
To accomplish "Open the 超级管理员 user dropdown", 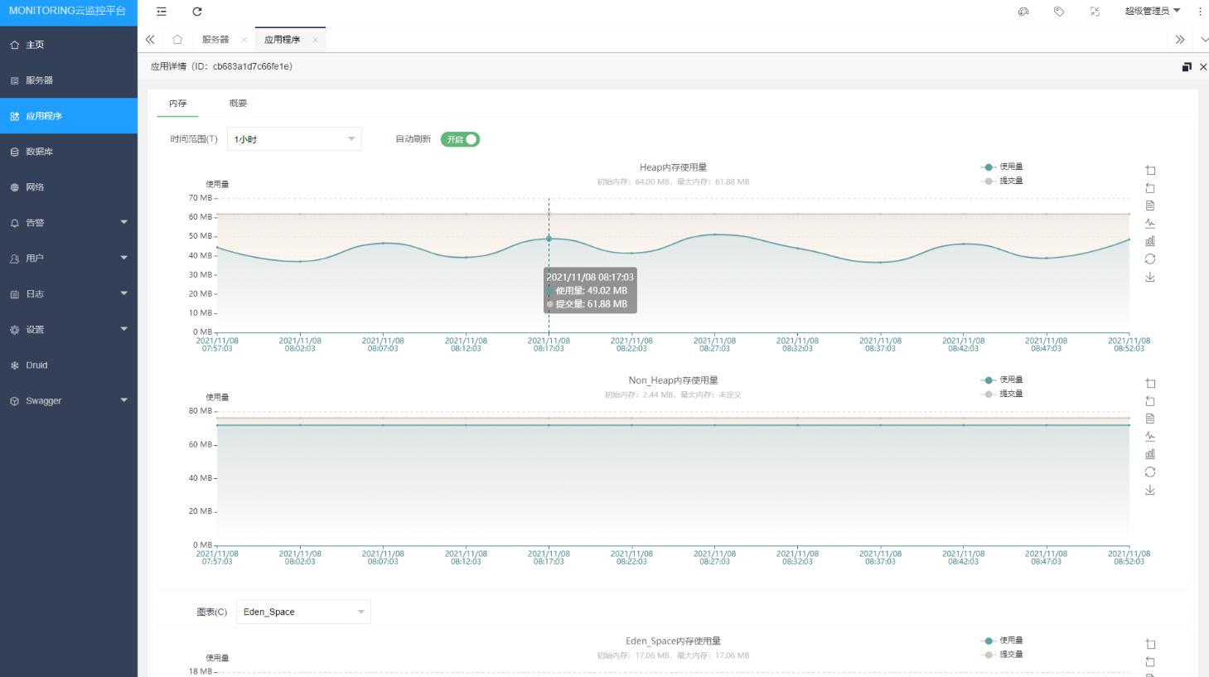I will (1152, 12).
